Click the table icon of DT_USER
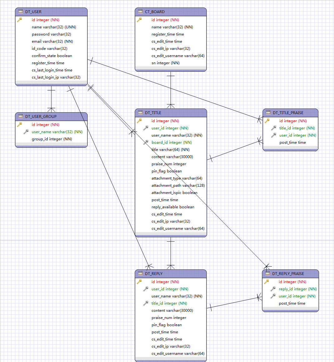This screenshot has width=334, height=362. (21, 11)
